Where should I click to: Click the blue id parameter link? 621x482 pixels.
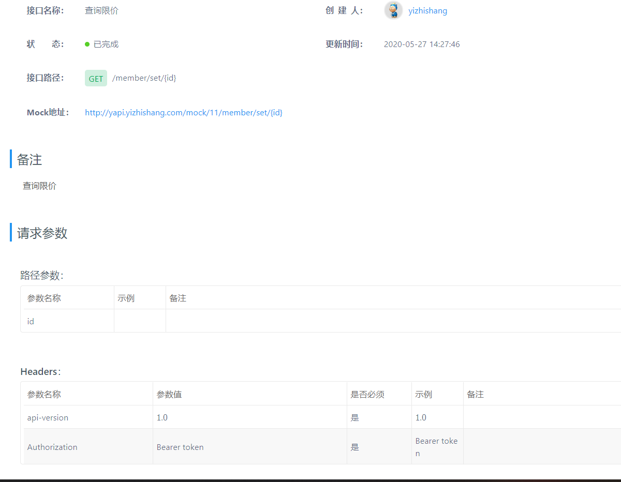[x=30, y=321]
